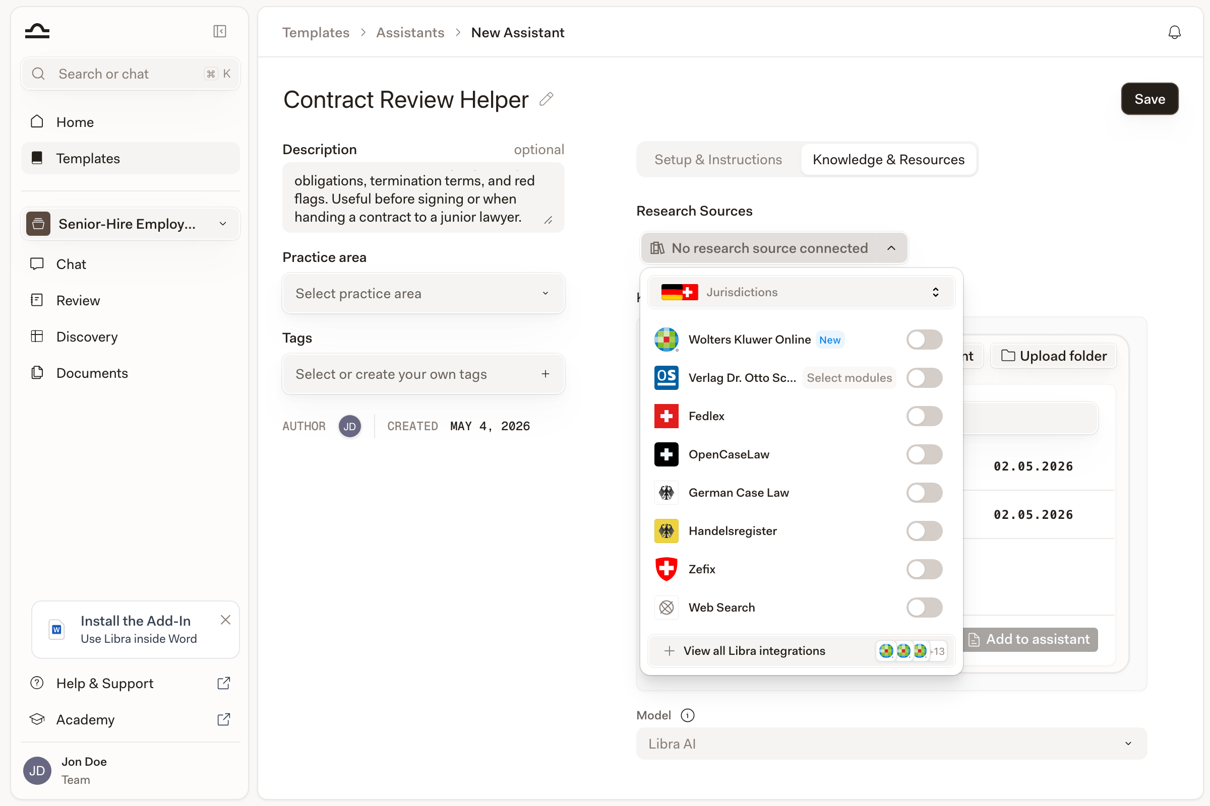Click the Handelsregister yellow eagle icon

coord(666,531)
